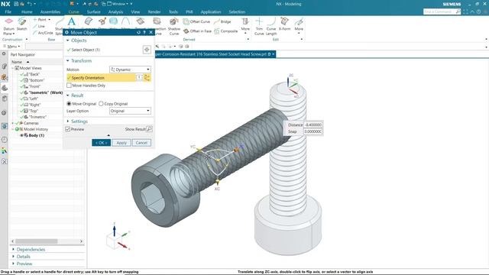This screenshot has width=489, height=275.
Task: Open the File menu
Action: coord(8,12)
